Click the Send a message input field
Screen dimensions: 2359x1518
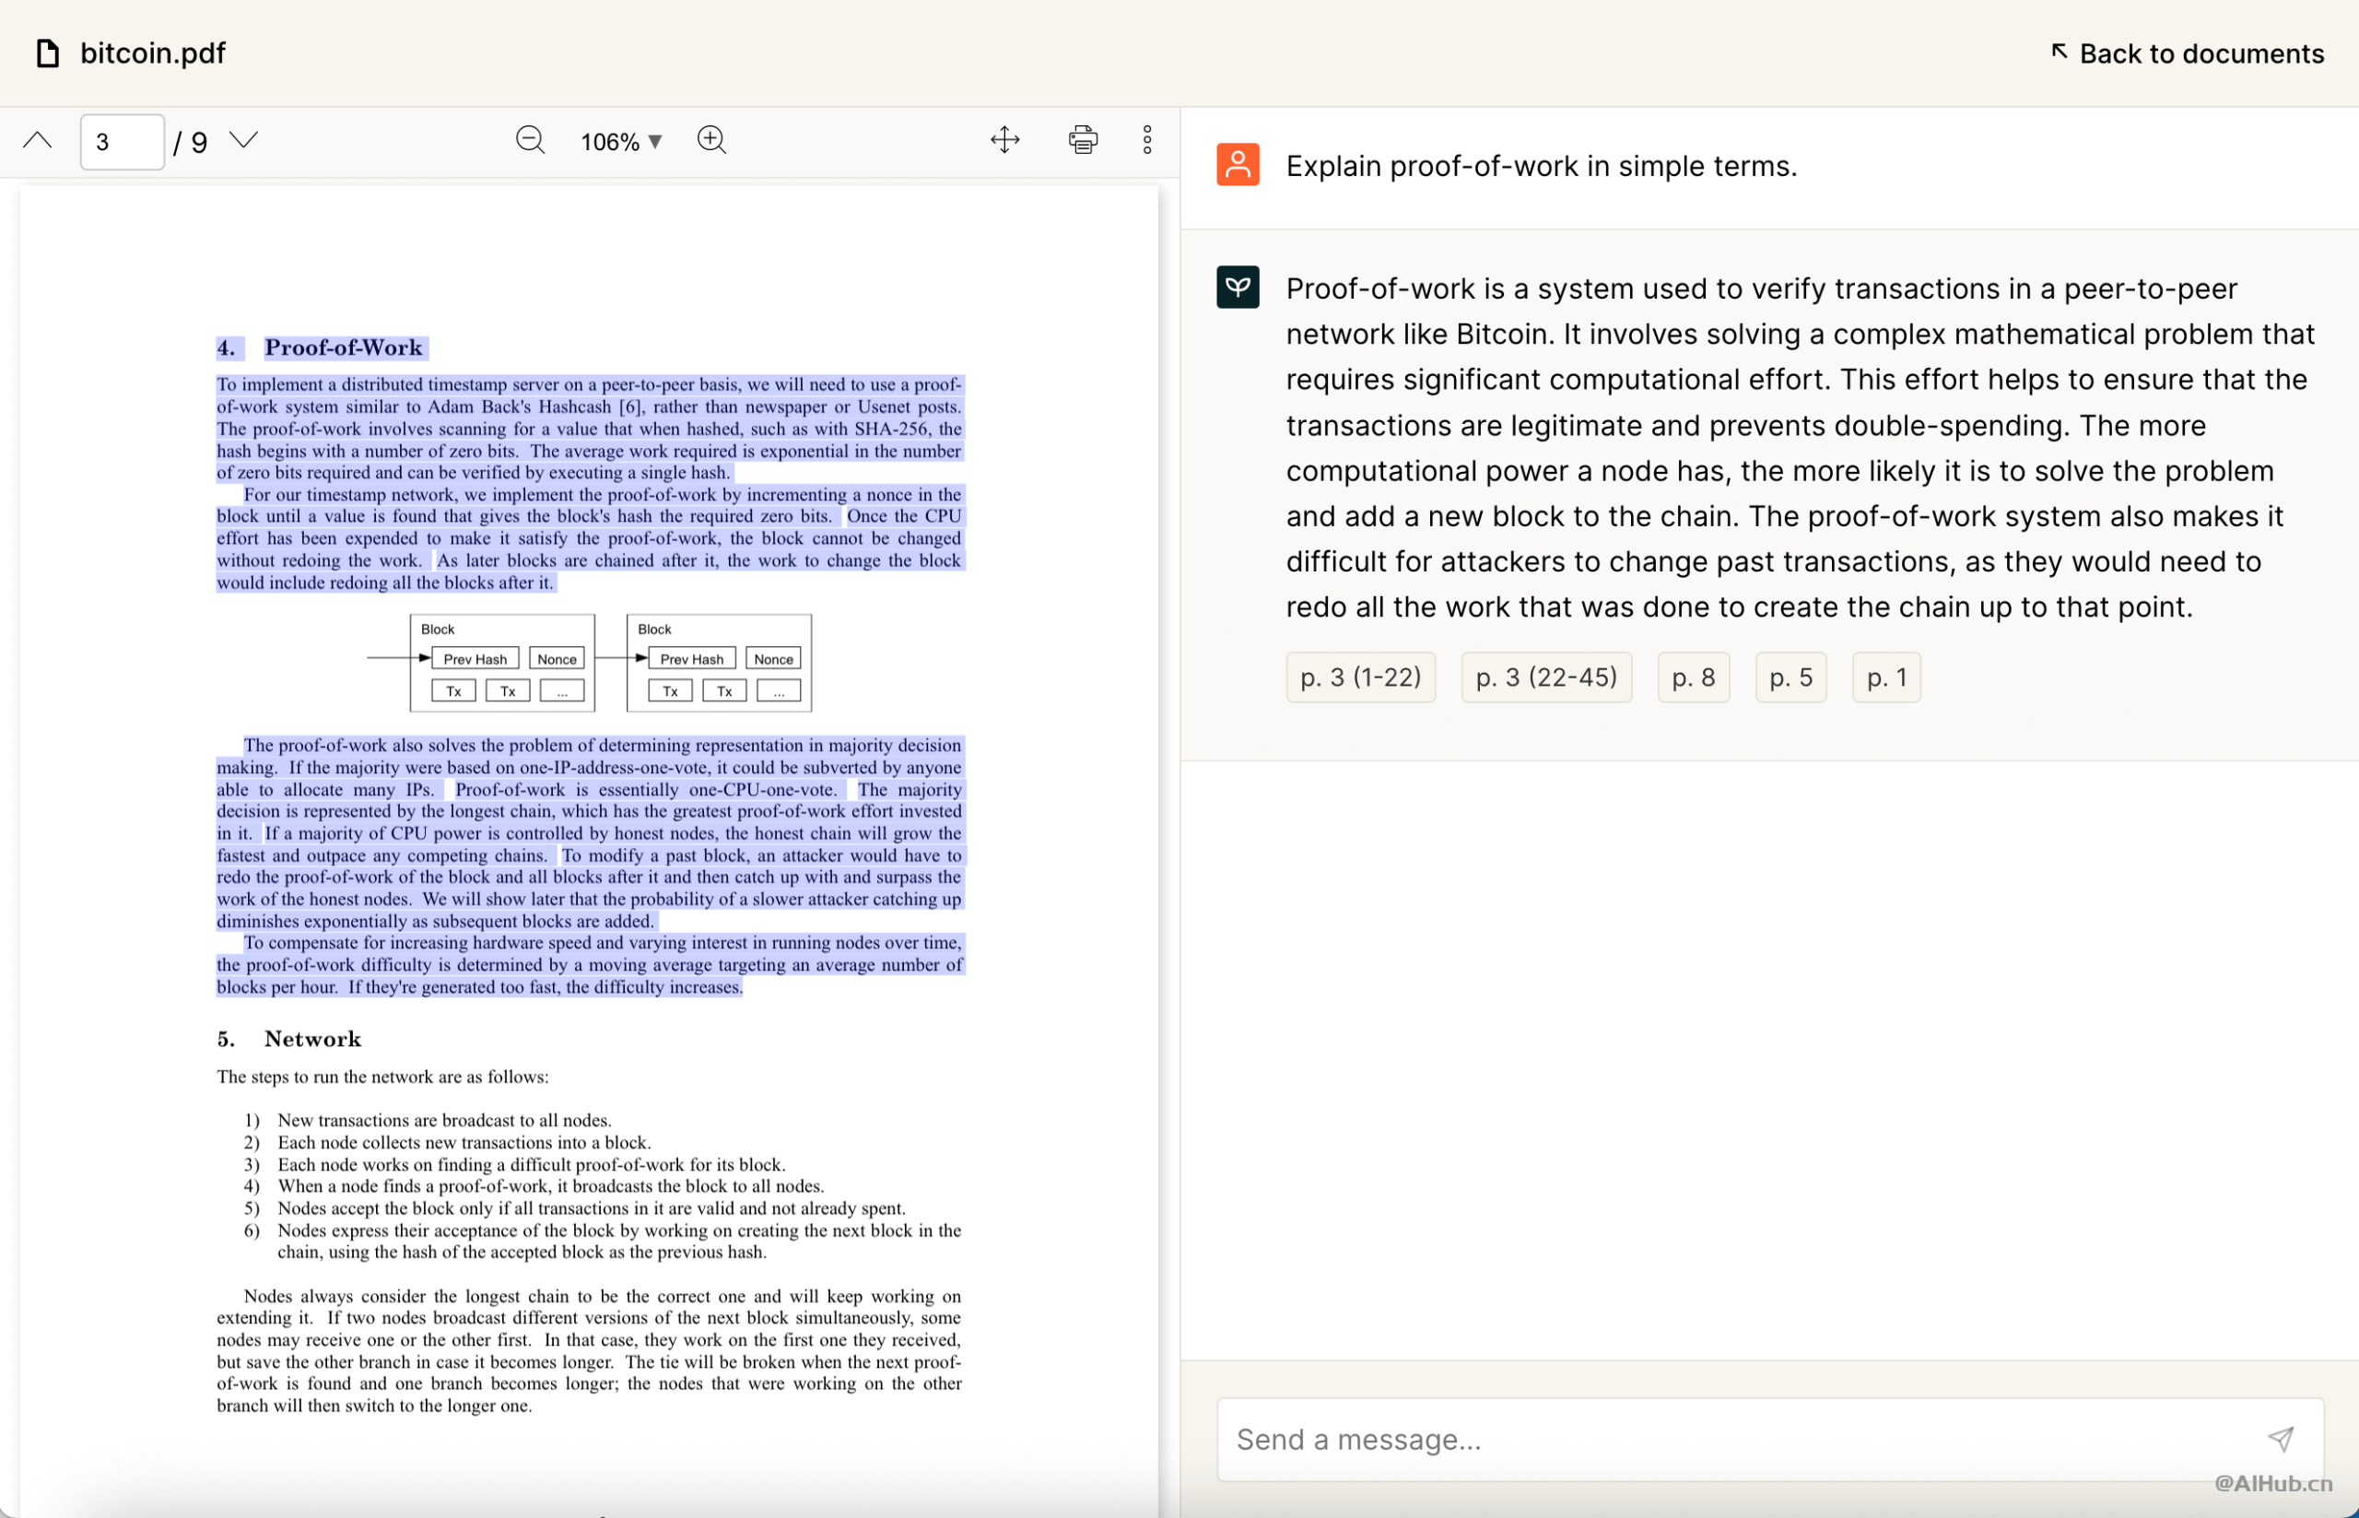pyautogui.click(x=1675, y=1439)
